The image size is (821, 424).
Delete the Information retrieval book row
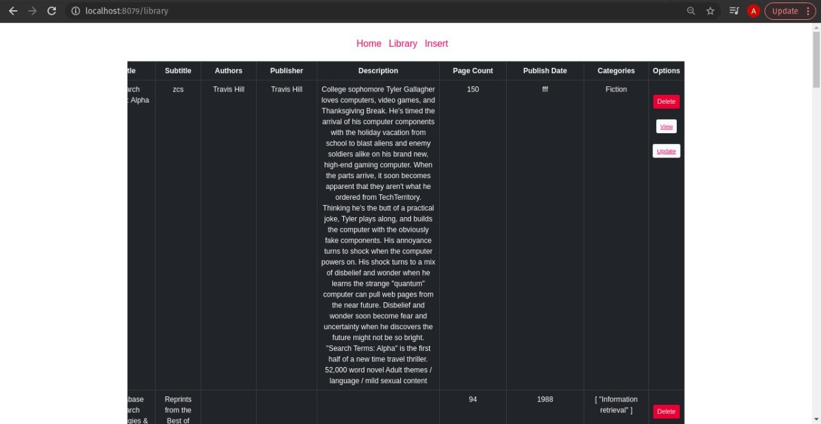click(666, 411)
